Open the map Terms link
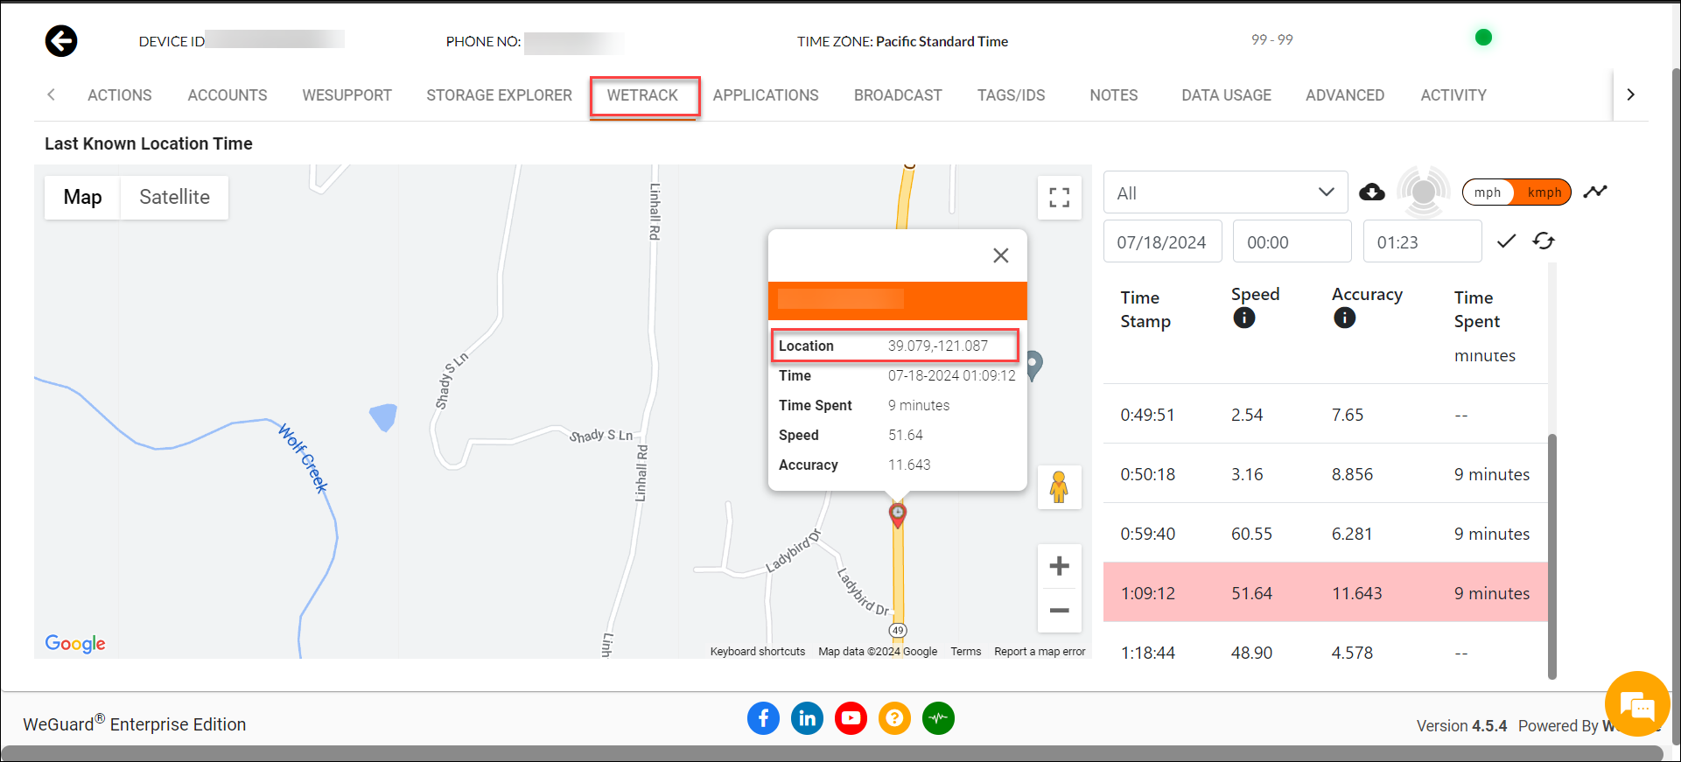Viewport: 1681px width, 762px height. click(x=966, y=652)
